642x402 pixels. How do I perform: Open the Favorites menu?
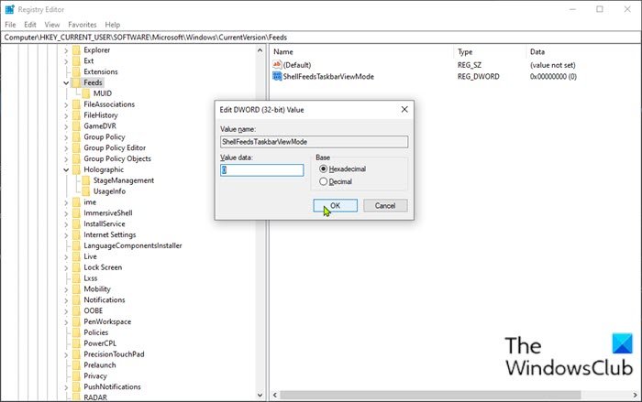pyautogui.click(x=83, y=25)
